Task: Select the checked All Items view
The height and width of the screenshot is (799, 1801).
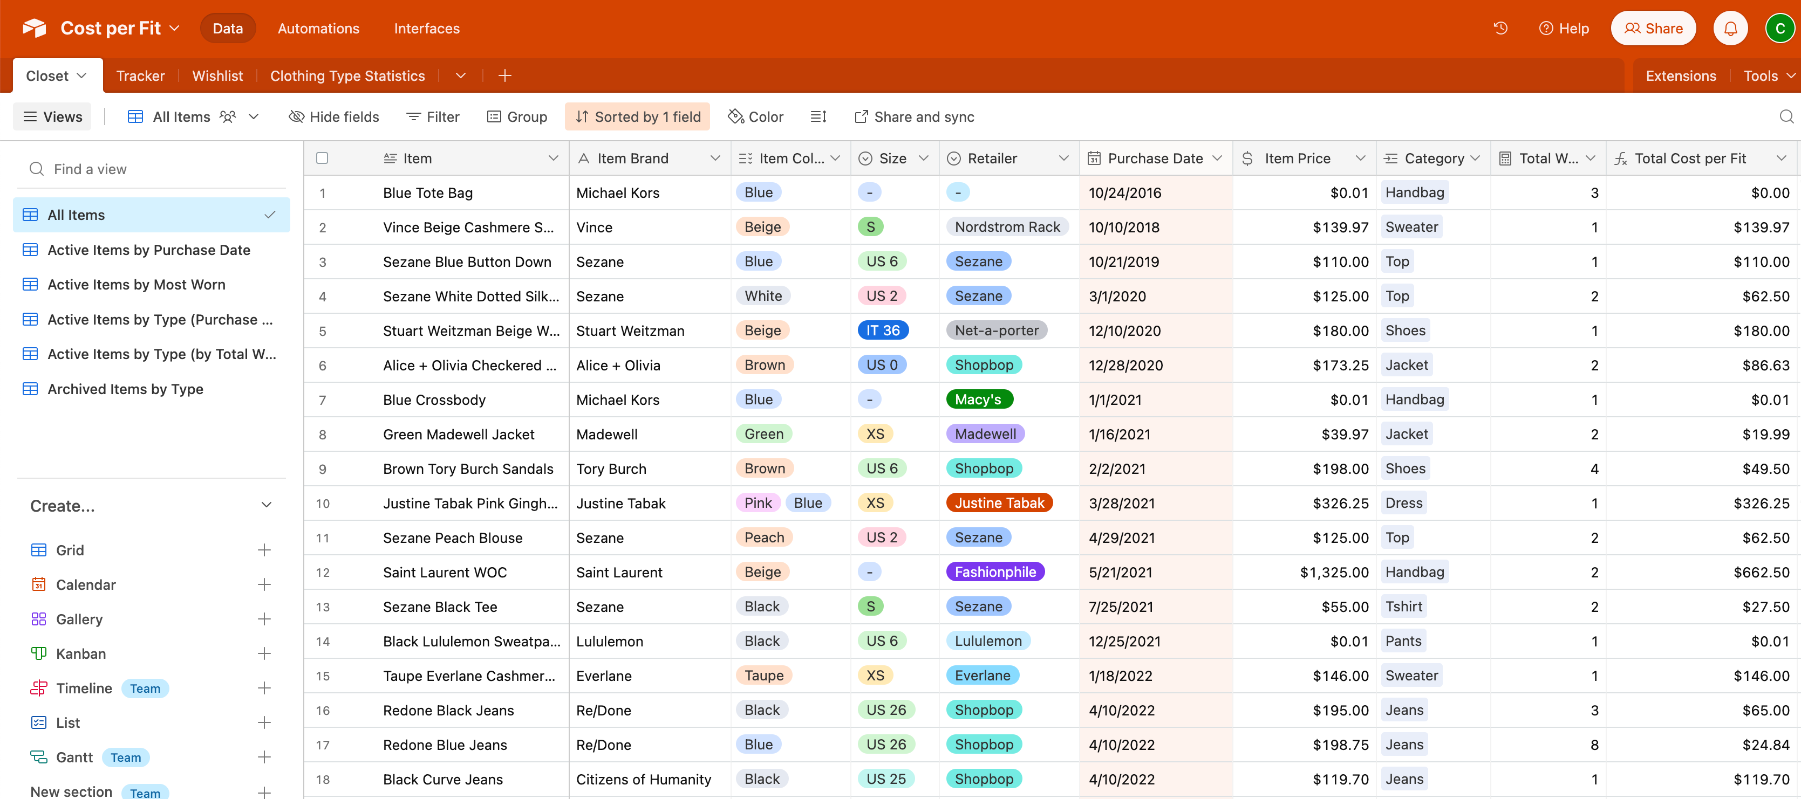Action: (x=151, y=215)
